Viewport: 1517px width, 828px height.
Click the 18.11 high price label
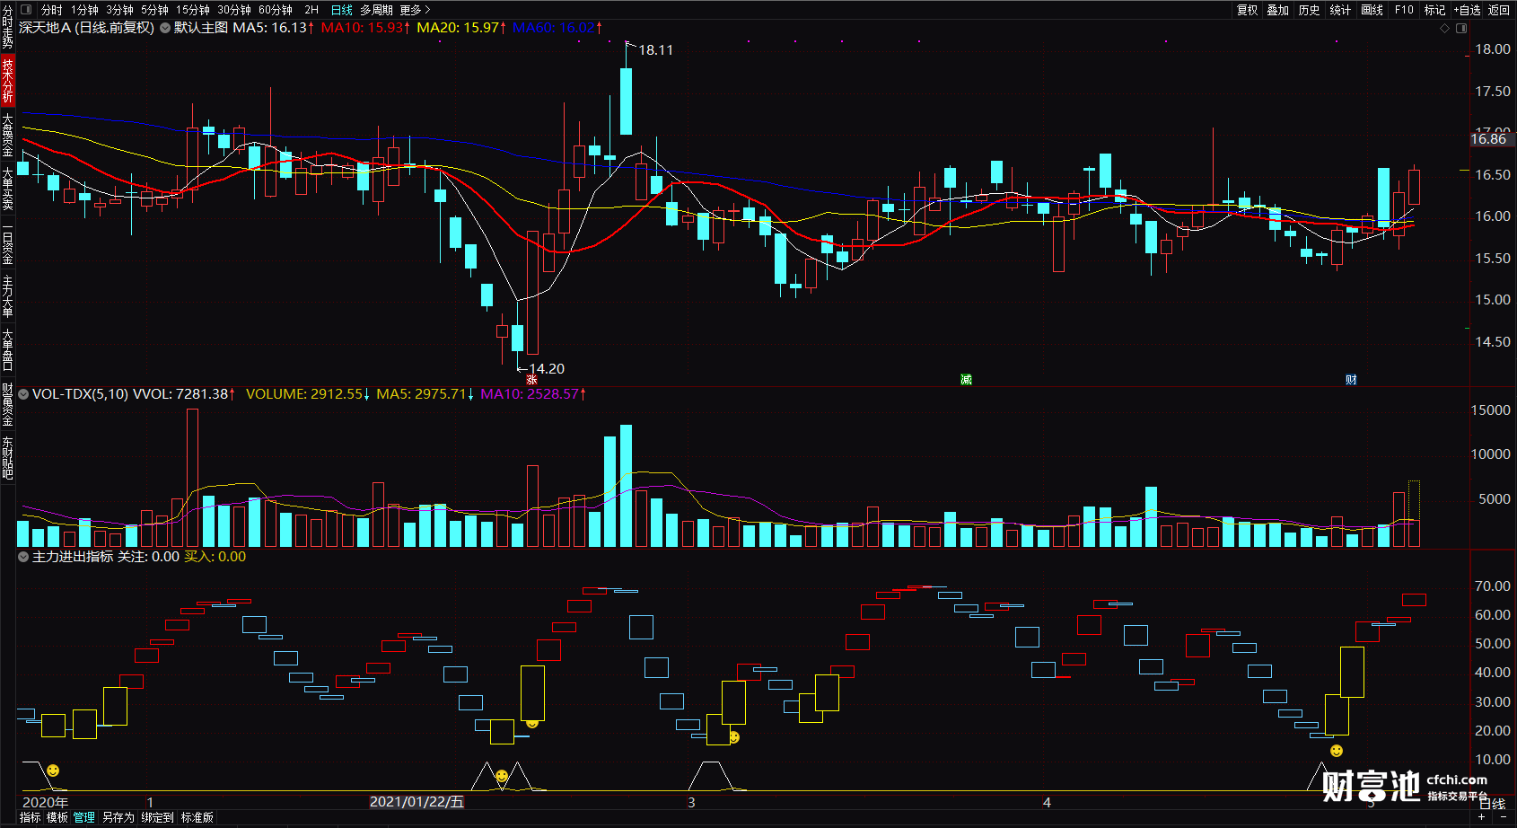point(655,50)
